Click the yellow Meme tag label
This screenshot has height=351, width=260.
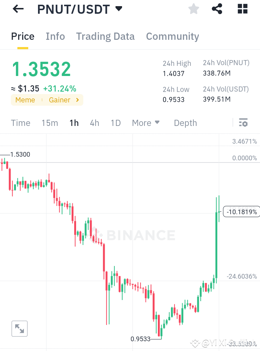click(x=25, y=100)
